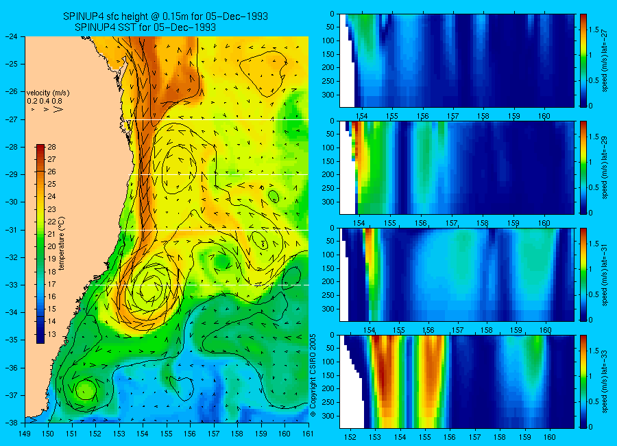Click the '-38' latitude label on map axis

click(11, 423)
